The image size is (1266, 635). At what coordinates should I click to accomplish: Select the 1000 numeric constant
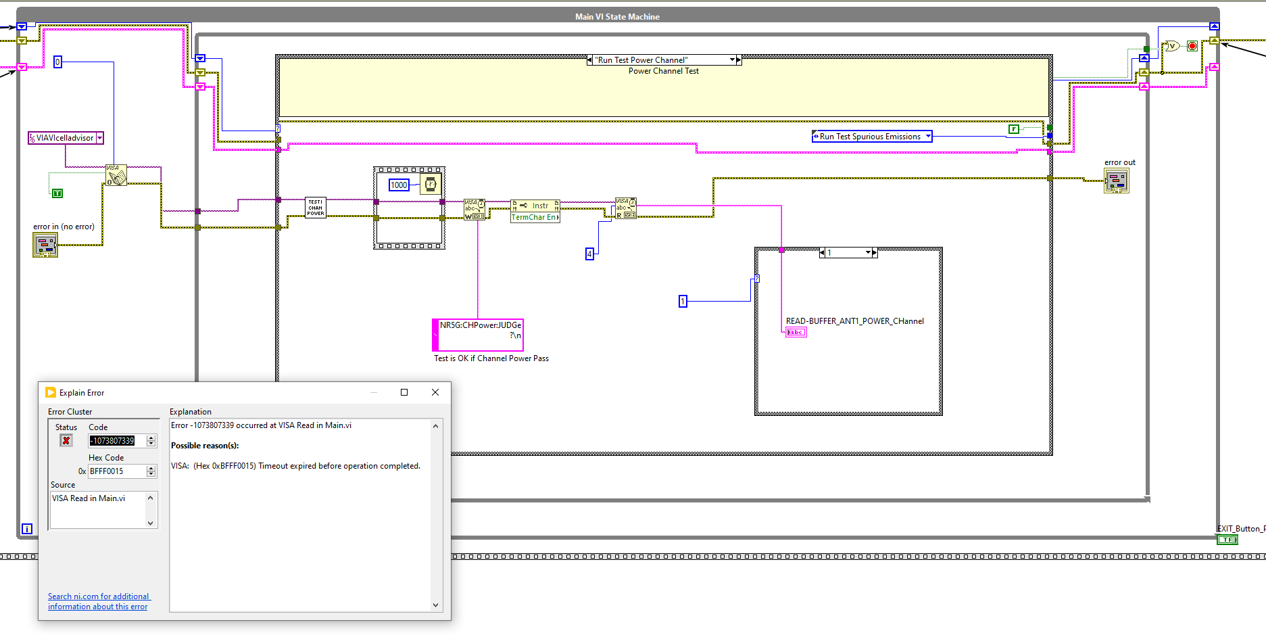(x=399, y=185)
